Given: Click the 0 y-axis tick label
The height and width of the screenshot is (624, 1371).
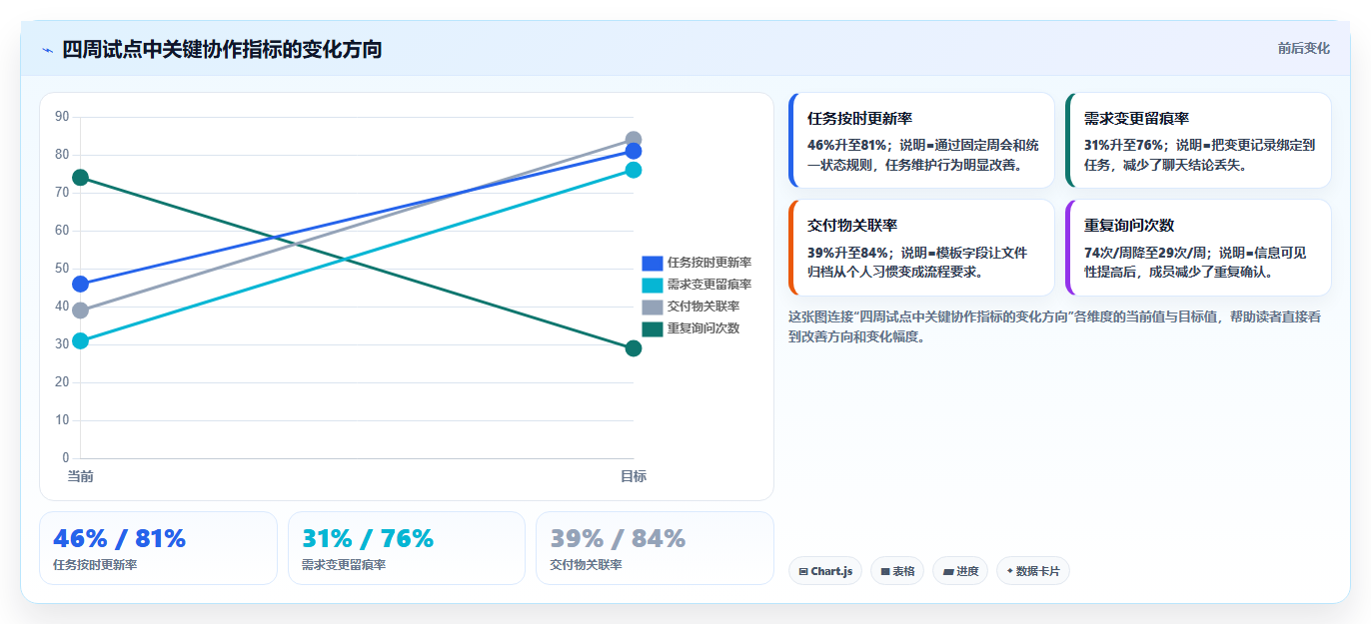Looking at the screenshot, I should pos(66,458).
